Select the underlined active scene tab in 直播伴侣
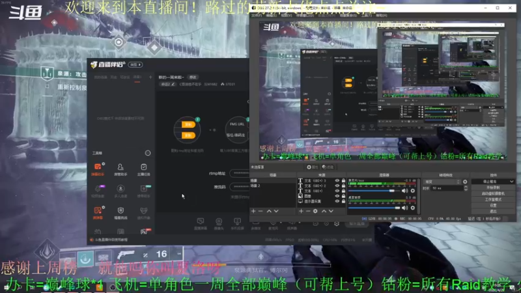The height and width of the screenshot is (293, 521). point(137,77)
